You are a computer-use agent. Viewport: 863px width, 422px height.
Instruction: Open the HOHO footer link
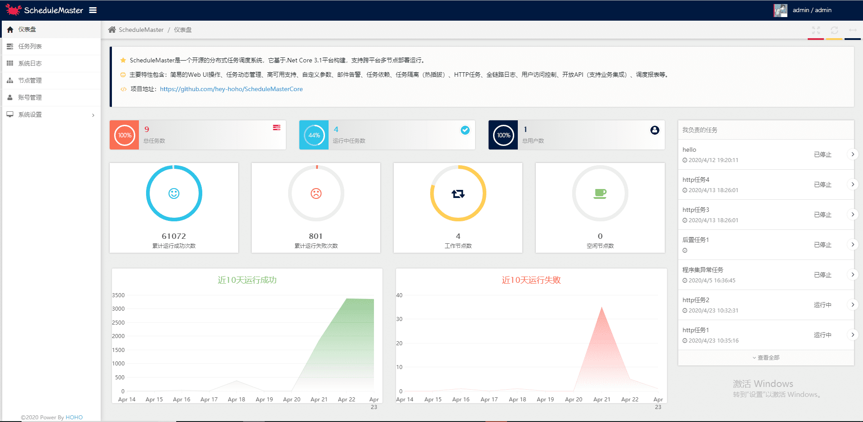tap(74, 418)
